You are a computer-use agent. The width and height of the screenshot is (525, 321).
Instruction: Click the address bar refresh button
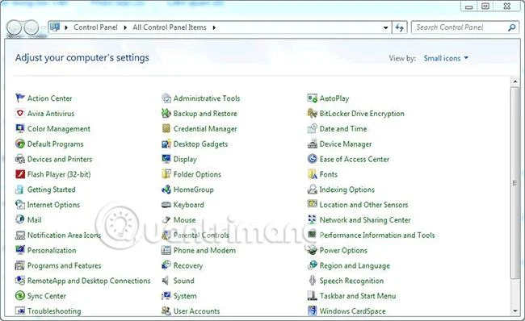tap(400, 27)
